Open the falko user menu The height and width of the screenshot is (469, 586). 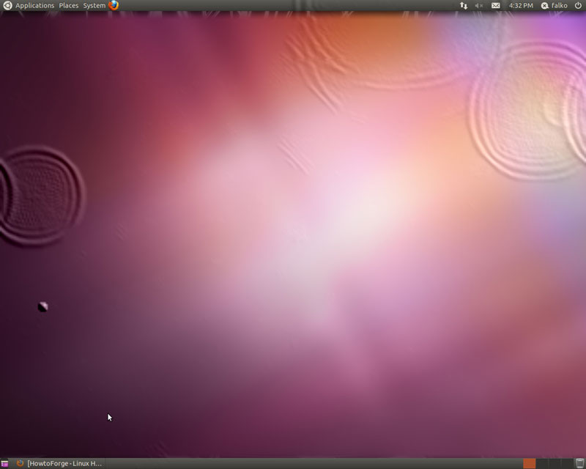click(x=560, y=6)
